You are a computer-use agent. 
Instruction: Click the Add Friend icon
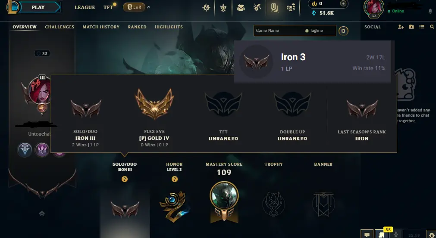[x=401, y=27]
